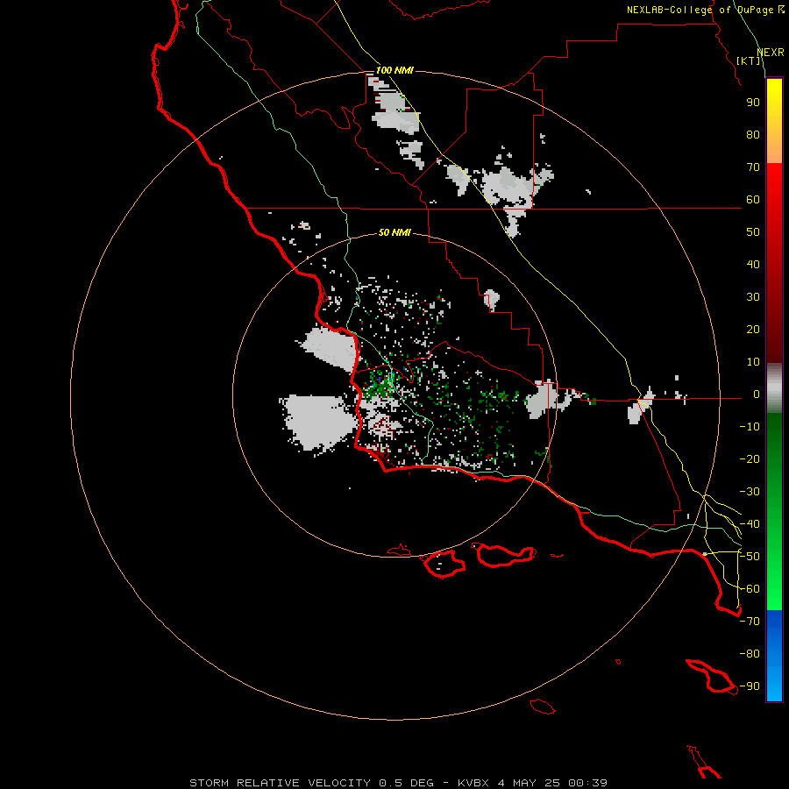Click the NEXLAB-College of DuPage credit text
Image resolution: width=789 pixels, height=789 pixels.
click(706, 10)
